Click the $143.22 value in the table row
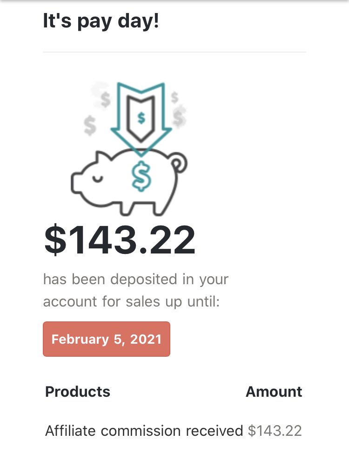The width and height of the screenshot is (349, 460). coord(275,431)
